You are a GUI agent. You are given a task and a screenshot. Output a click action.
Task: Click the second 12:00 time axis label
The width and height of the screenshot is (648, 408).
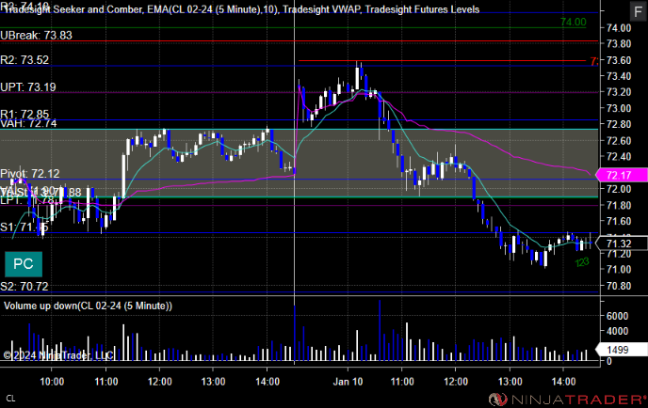[456, 382]
